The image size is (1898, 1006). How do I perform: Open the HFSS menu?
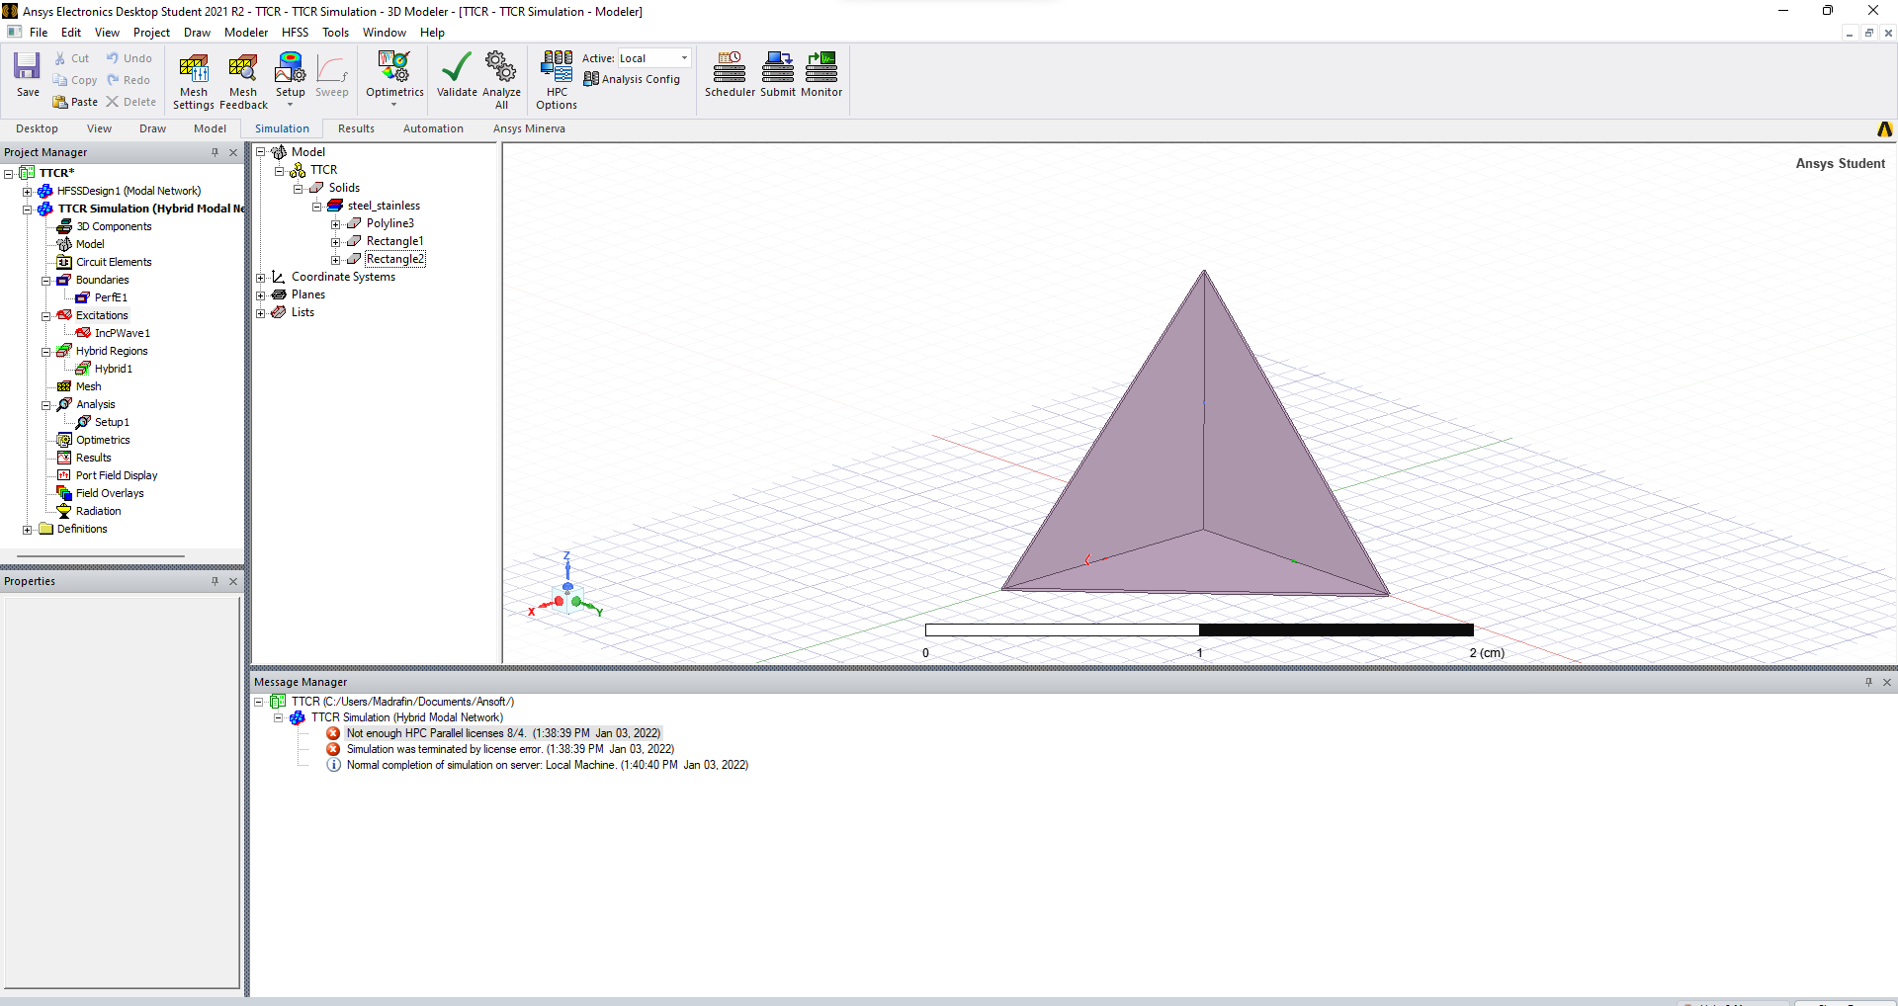(295, 33)
